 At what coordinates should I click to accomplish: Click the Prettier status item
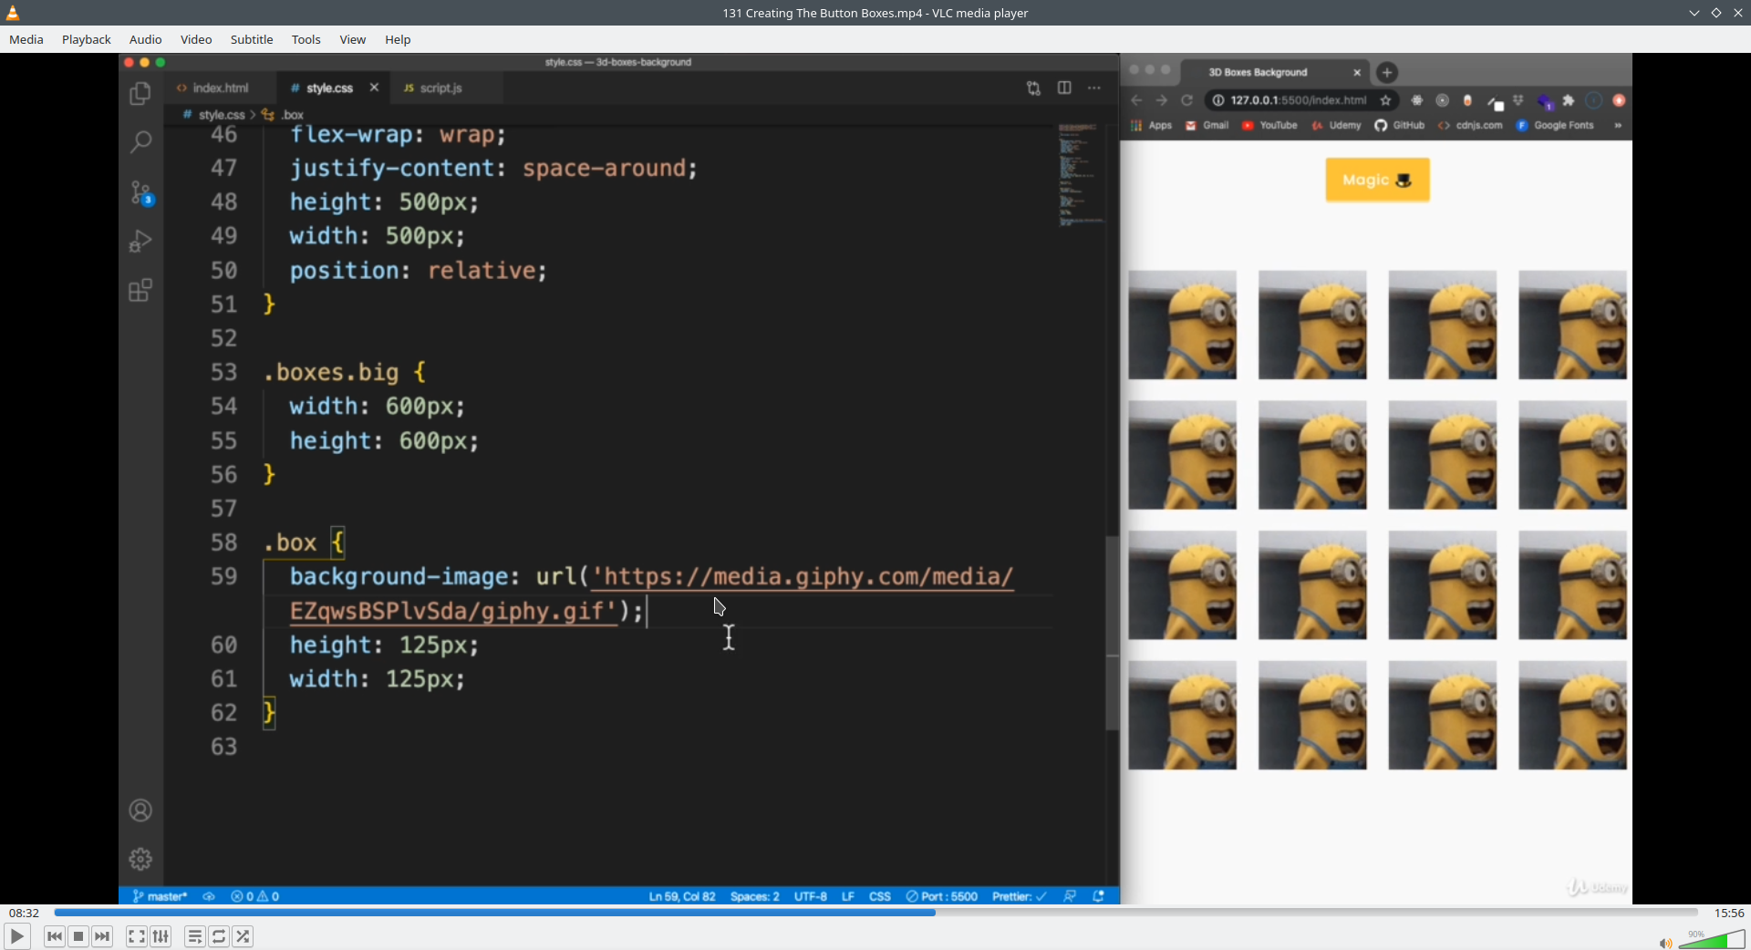[x=1020, y=897]
